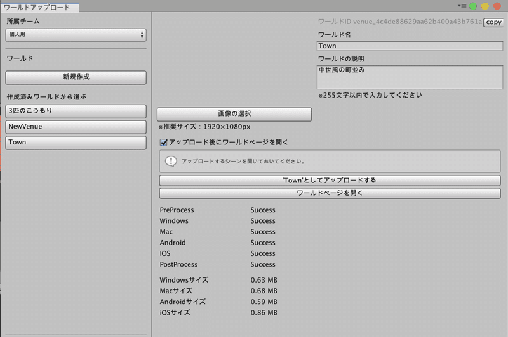Select the 3匹のこうもり world
The height and width of the screenshot is (337, 508).
pyautogui.click(x=76, y=111)
